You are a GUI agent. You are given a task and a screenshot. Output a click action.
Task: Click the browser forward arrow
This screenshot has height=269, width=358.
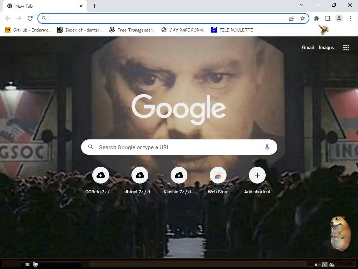(x=19, y=18)
